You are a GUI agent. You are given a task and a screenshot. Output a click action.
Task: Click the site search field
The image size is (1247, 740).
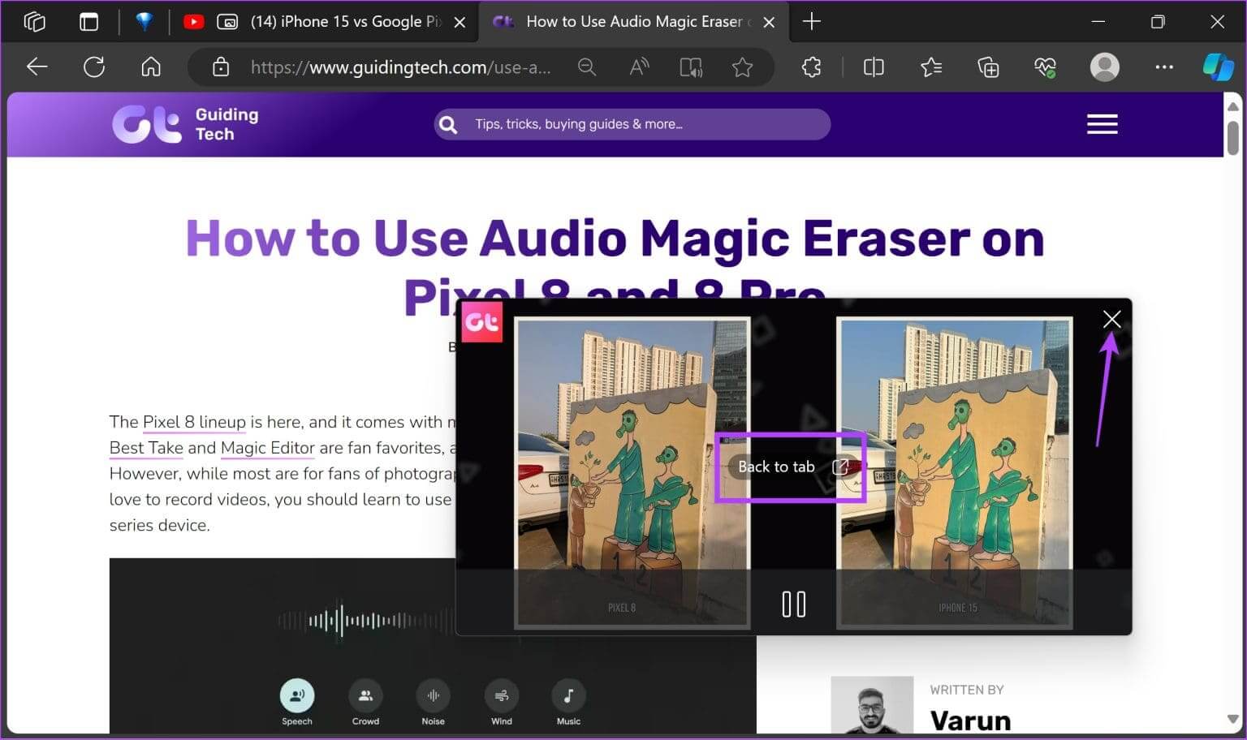(632, 124)
